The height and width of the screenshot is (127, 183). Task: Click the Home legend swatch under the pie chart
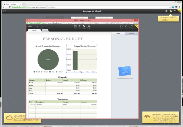click(42, 72)
